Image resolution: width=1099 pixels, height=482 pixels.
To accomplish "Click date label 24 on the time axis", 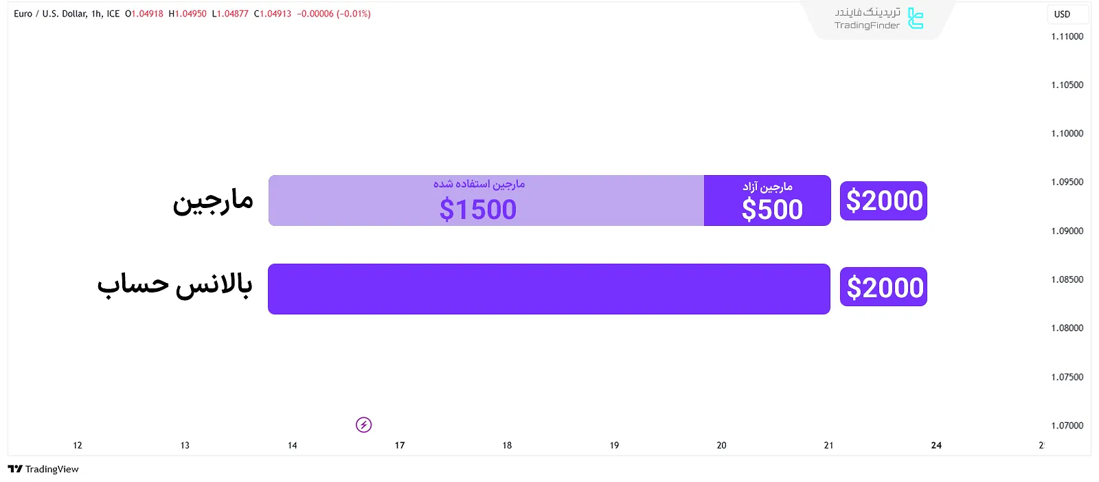I will point(936,446).
